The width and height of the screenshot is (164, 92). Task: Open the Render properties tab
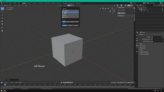tap(137, 38)
